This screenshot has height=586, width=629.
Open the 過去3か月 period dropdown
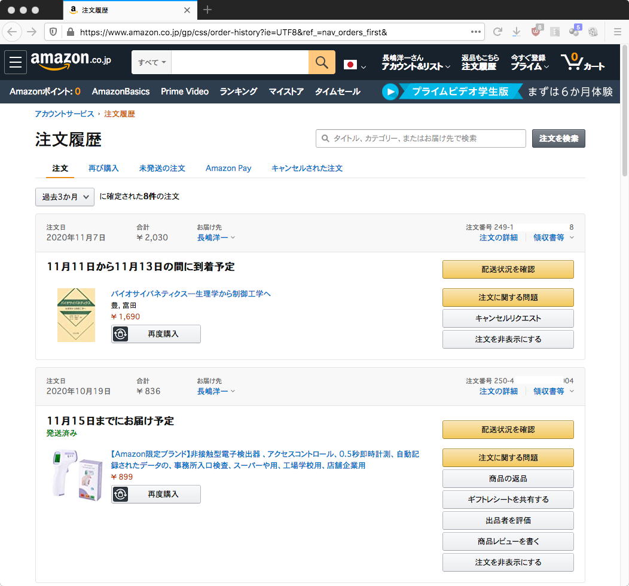[x=65, y=197]
